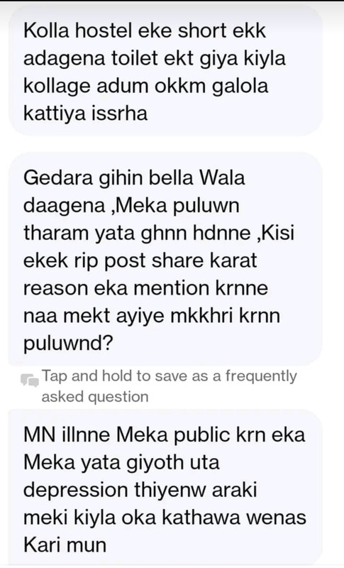
Task: Tap 'Kari mun' ending the third message
Action: (65, 545)
